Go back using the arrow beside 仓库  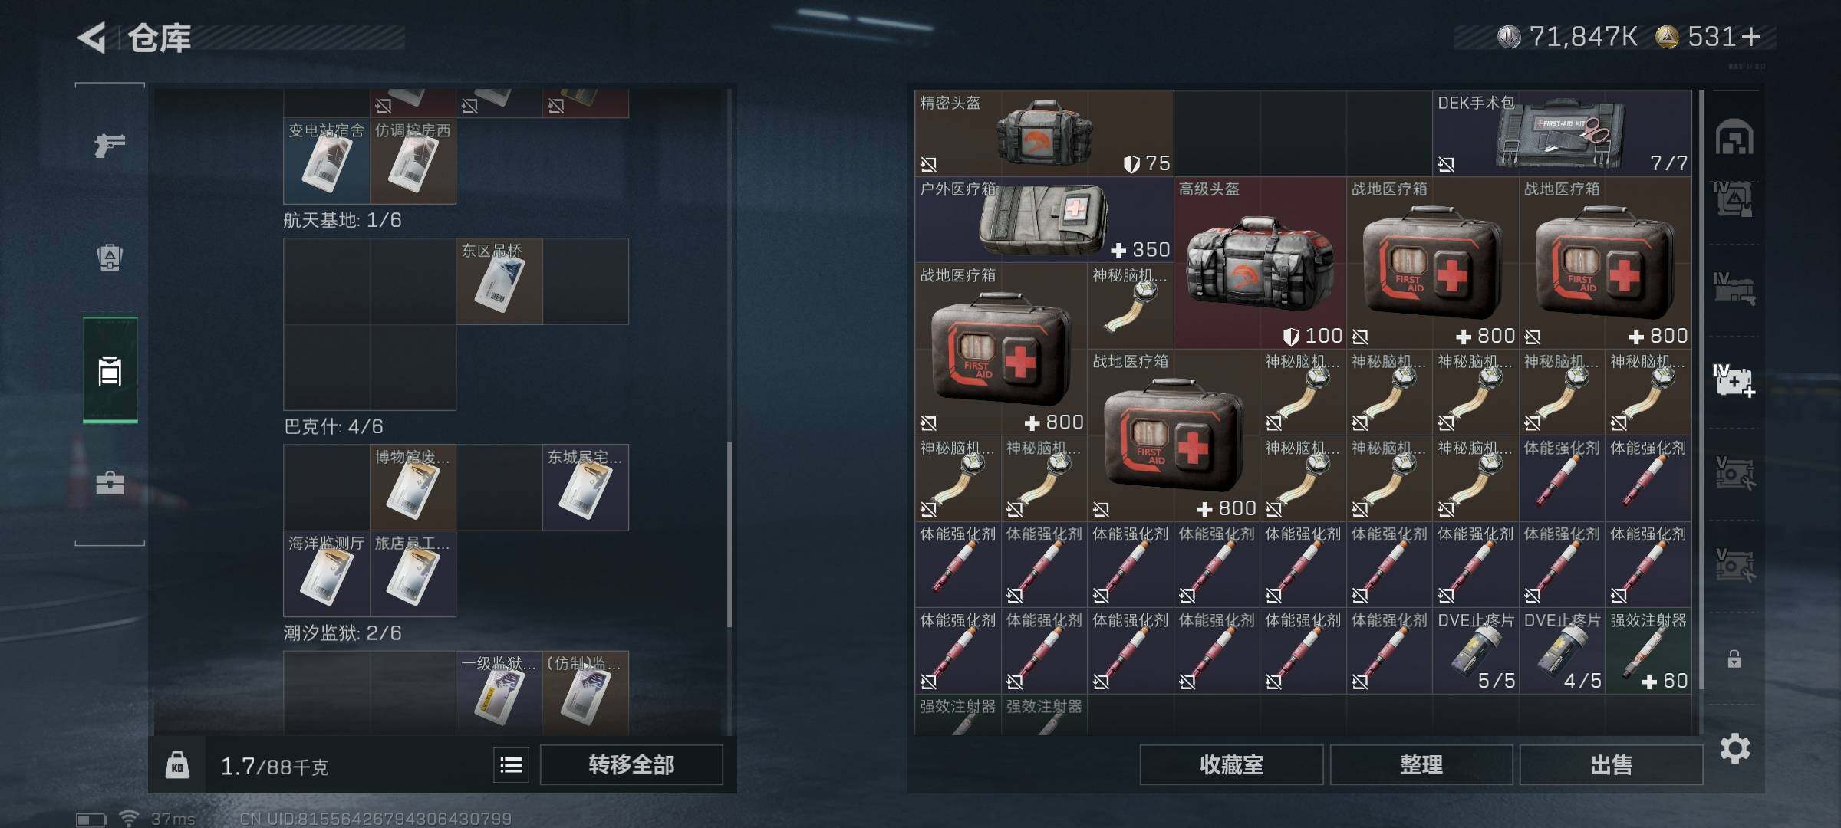92,38
